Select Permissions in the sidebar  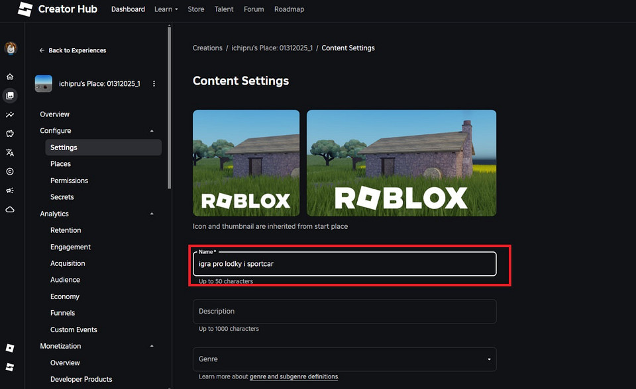point(69,181)
